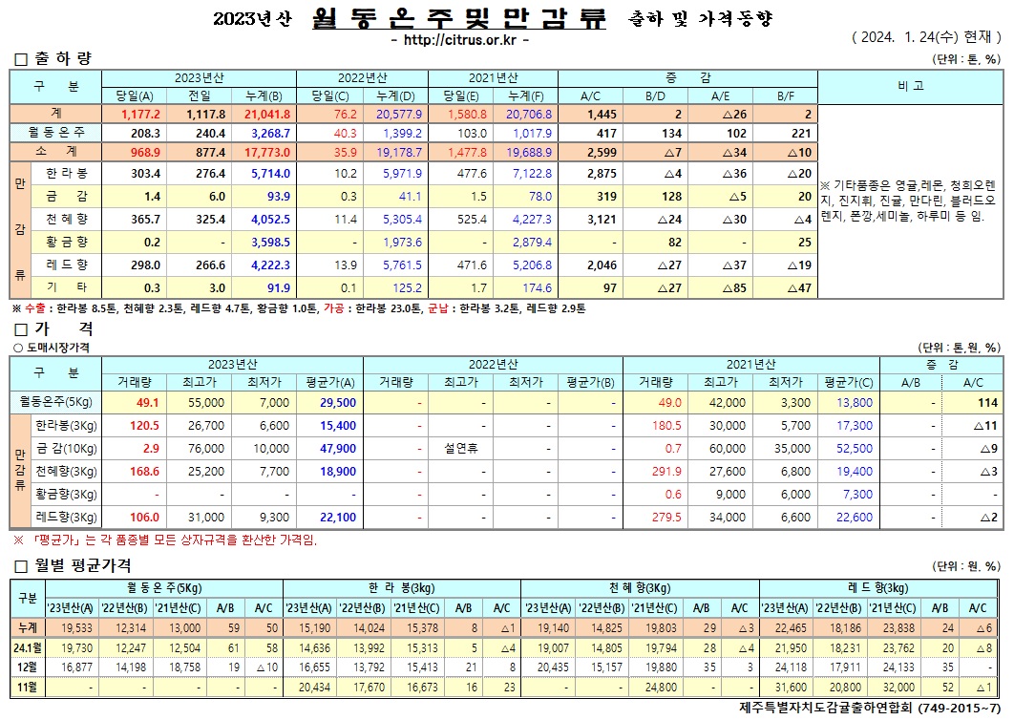Click the 11월 row label
Image resolution: width=1014 pixels, height=720 pixels.
coord(28,688)
